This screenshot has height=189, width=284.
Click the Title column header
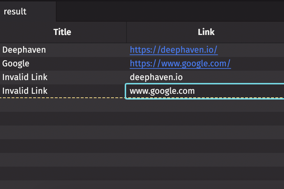click(62, 32)
